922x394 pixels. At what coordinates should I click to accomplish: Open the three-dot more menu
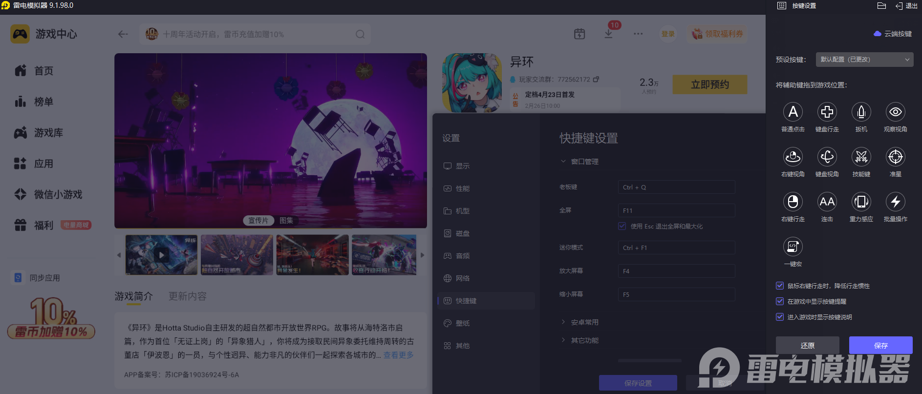coord(638,34)
